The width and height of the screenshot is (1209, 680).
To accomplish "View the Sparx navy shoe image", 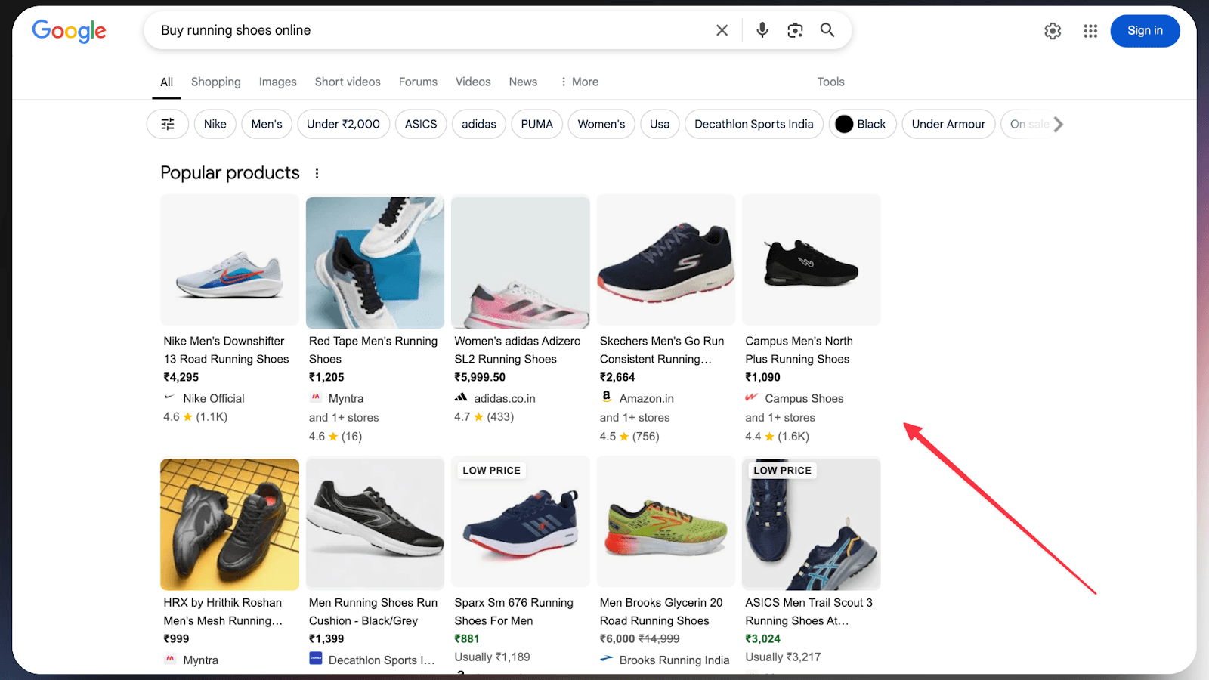I will tap(521, 522).
